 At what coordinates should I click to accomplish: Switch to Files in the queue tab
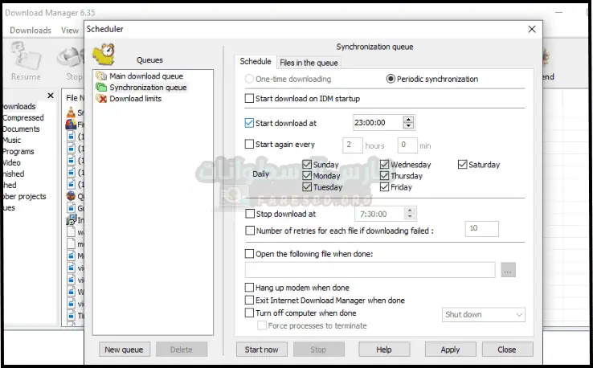click(309, 63)
